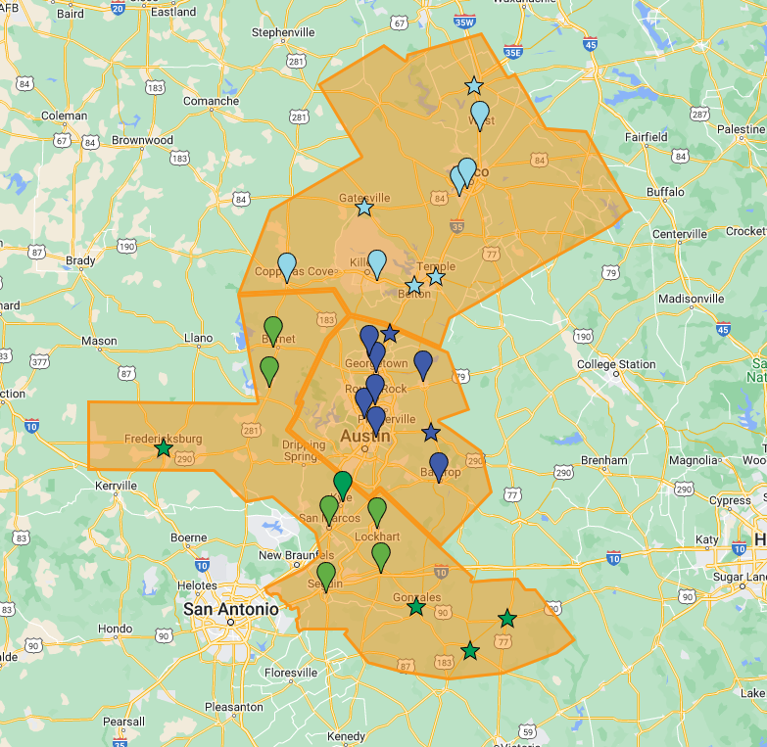
Task: Select the Brownwood label
Action: pyautogui.click(x=142, y=140)
